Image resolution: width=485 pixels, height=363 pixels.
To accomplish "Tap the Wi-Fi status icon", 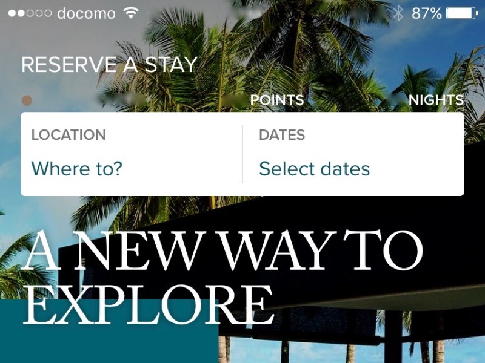I will (131, 13).
